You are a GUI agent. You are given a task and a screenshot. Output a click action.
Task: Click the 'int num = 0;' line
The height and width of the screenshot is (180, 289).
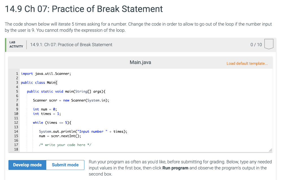coord(45,109)
